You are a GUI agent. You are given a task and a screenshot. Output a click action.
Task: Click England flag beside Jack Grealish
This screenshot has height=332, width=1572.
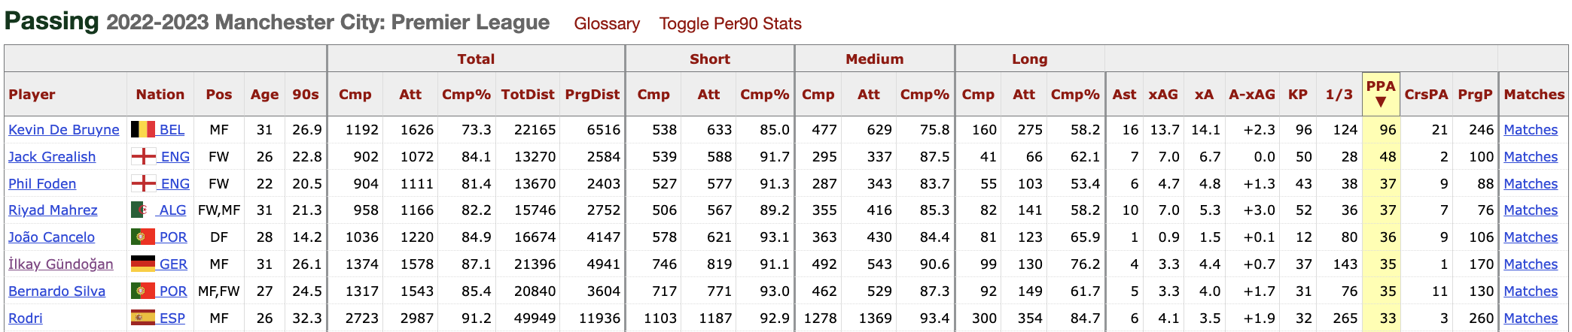coord(143,156)
